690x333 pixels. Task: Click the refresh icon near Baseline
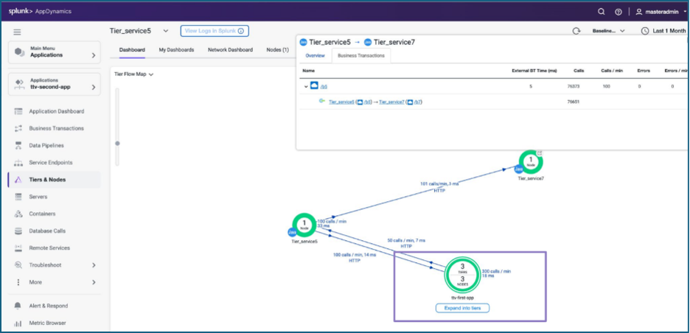576,31
